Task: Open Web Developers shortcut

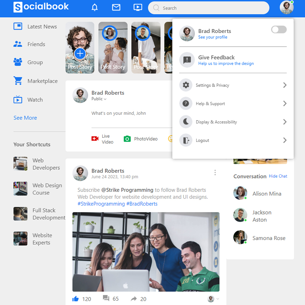Action: [37, 164]
